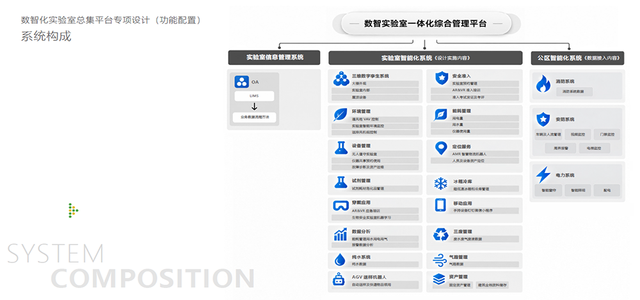Click the 气路数据 row

point(475,264)
